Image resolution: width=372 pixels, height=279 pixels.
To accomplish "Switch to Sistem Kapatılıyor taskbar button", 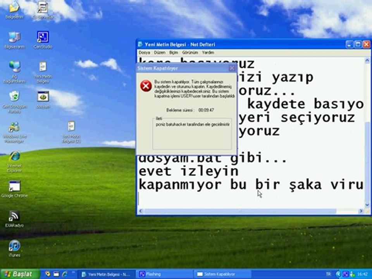I will 222,274.
